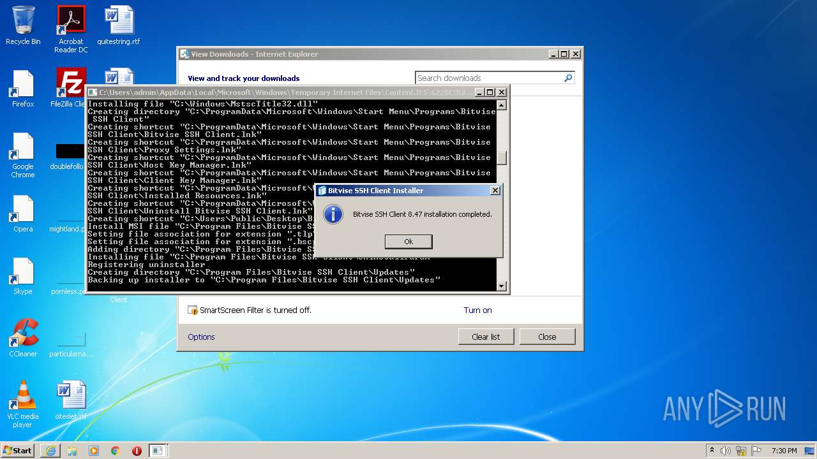The width and height of the screenshot is (817, 459).
Task: Open Internet Explorer from taskbar
Action: pyautogui.click(x=50, y=451)
